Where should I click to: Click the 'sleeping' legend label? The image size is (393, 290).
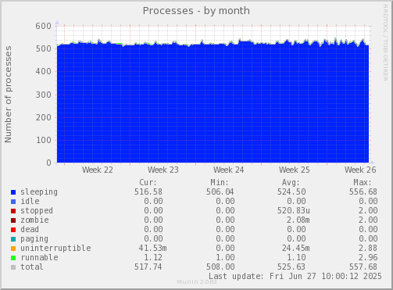(39, 192)
